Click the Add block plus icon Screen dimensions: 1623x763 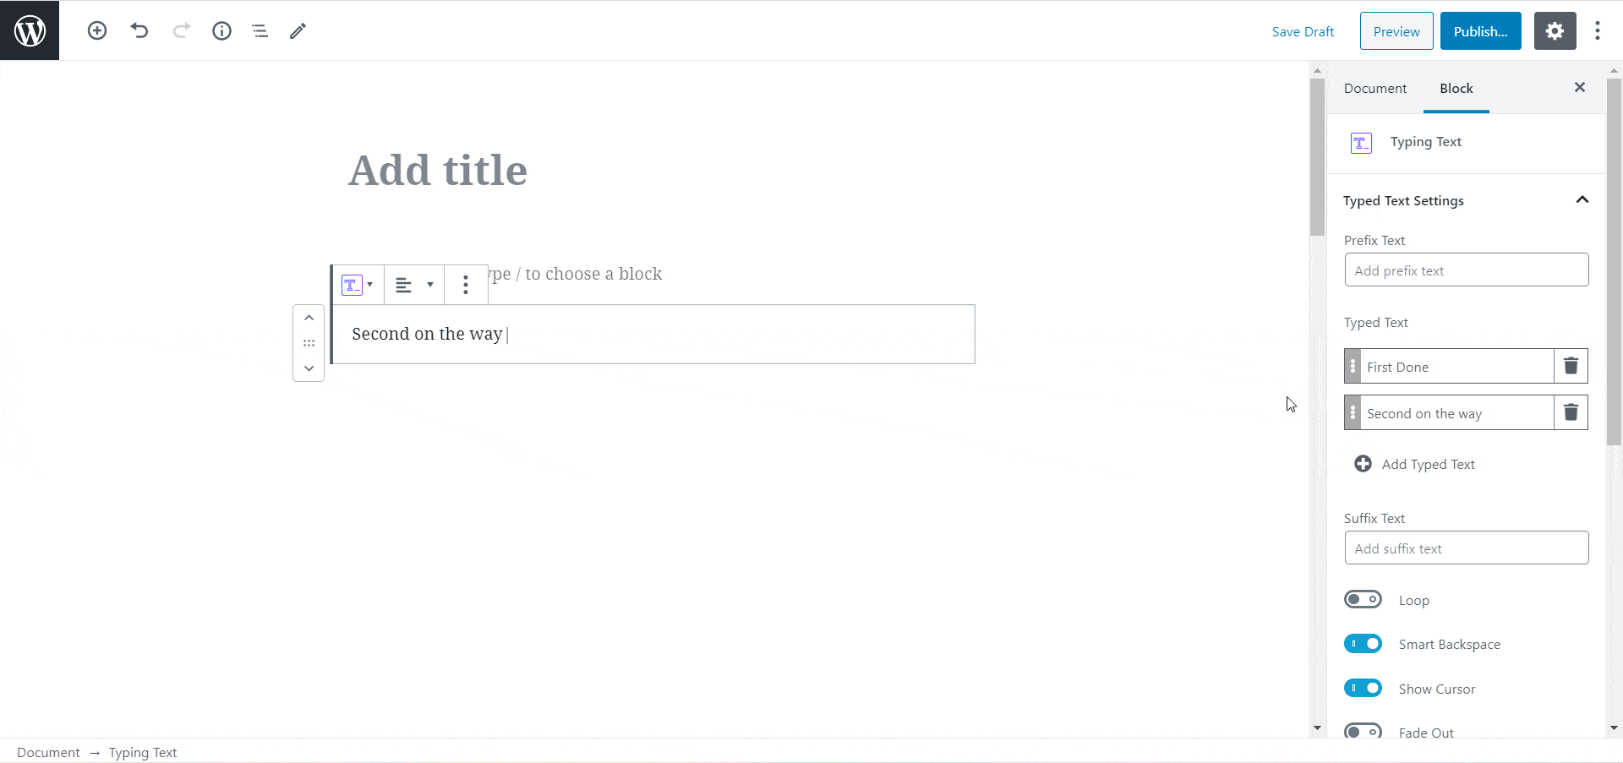(97, 31)
